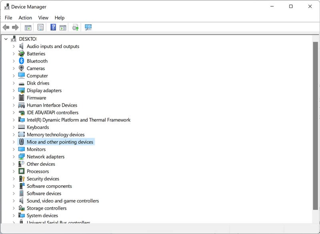This screenshot has width=320, height=234.
Task: Select the Universal Serial Bus controllers row
Action: [x=58, y=222]
